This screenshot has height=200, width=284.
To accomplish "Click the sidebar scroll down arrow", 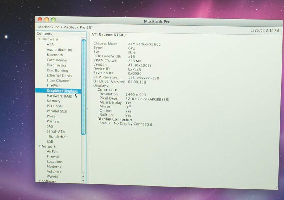I will pyautogui.click(x=83, y=180).
